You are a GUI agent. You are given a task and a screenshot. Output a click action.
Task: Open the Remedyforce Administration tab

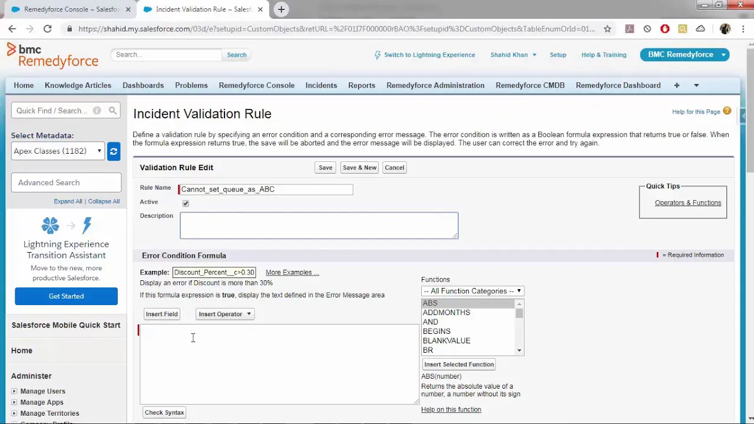click(435, 85)
